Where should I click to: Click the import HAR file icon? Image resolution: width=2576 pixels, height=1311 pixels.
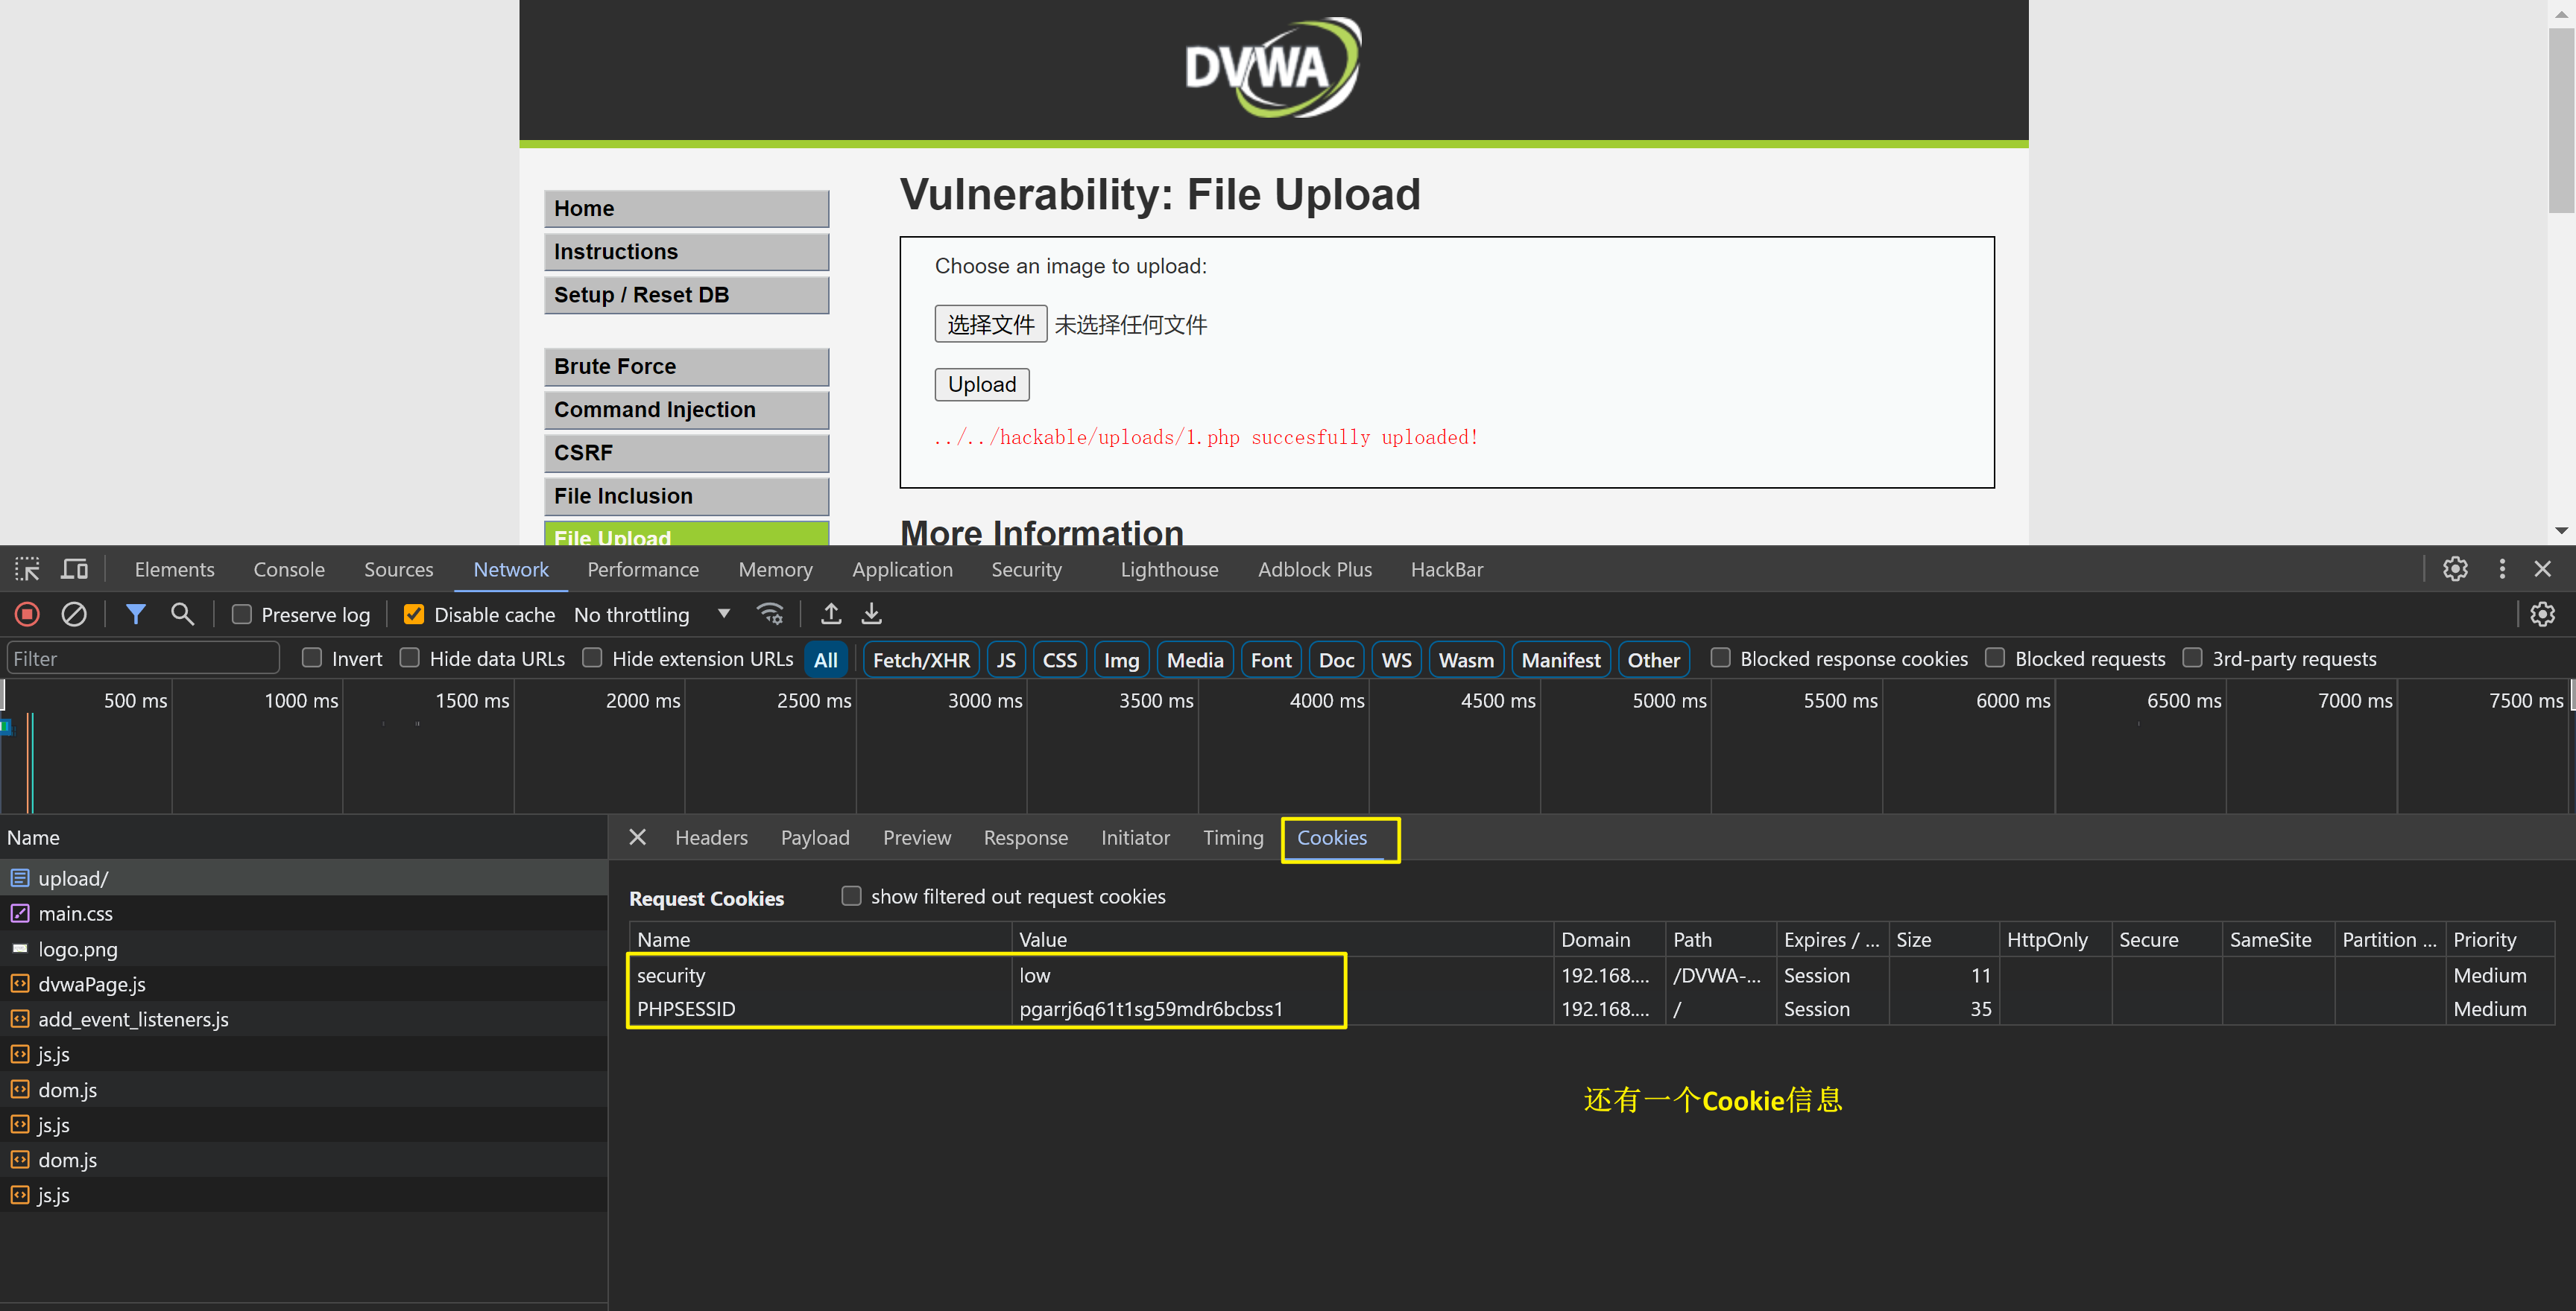pos(830,614)
